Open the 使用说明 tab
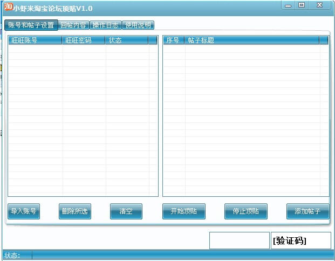 click(138, 25)
